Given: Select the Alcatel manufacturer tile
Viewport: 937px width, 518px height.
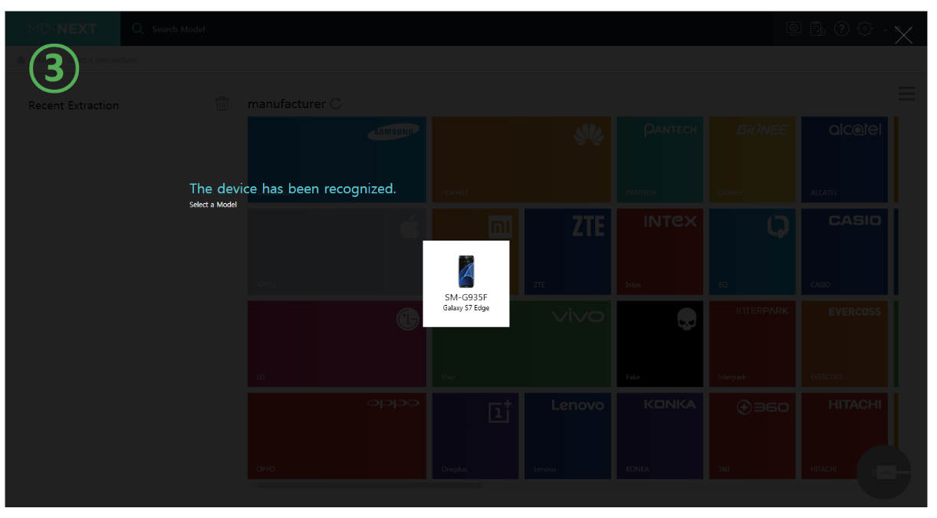Looking at the screenshot, I should click(844, 159).
